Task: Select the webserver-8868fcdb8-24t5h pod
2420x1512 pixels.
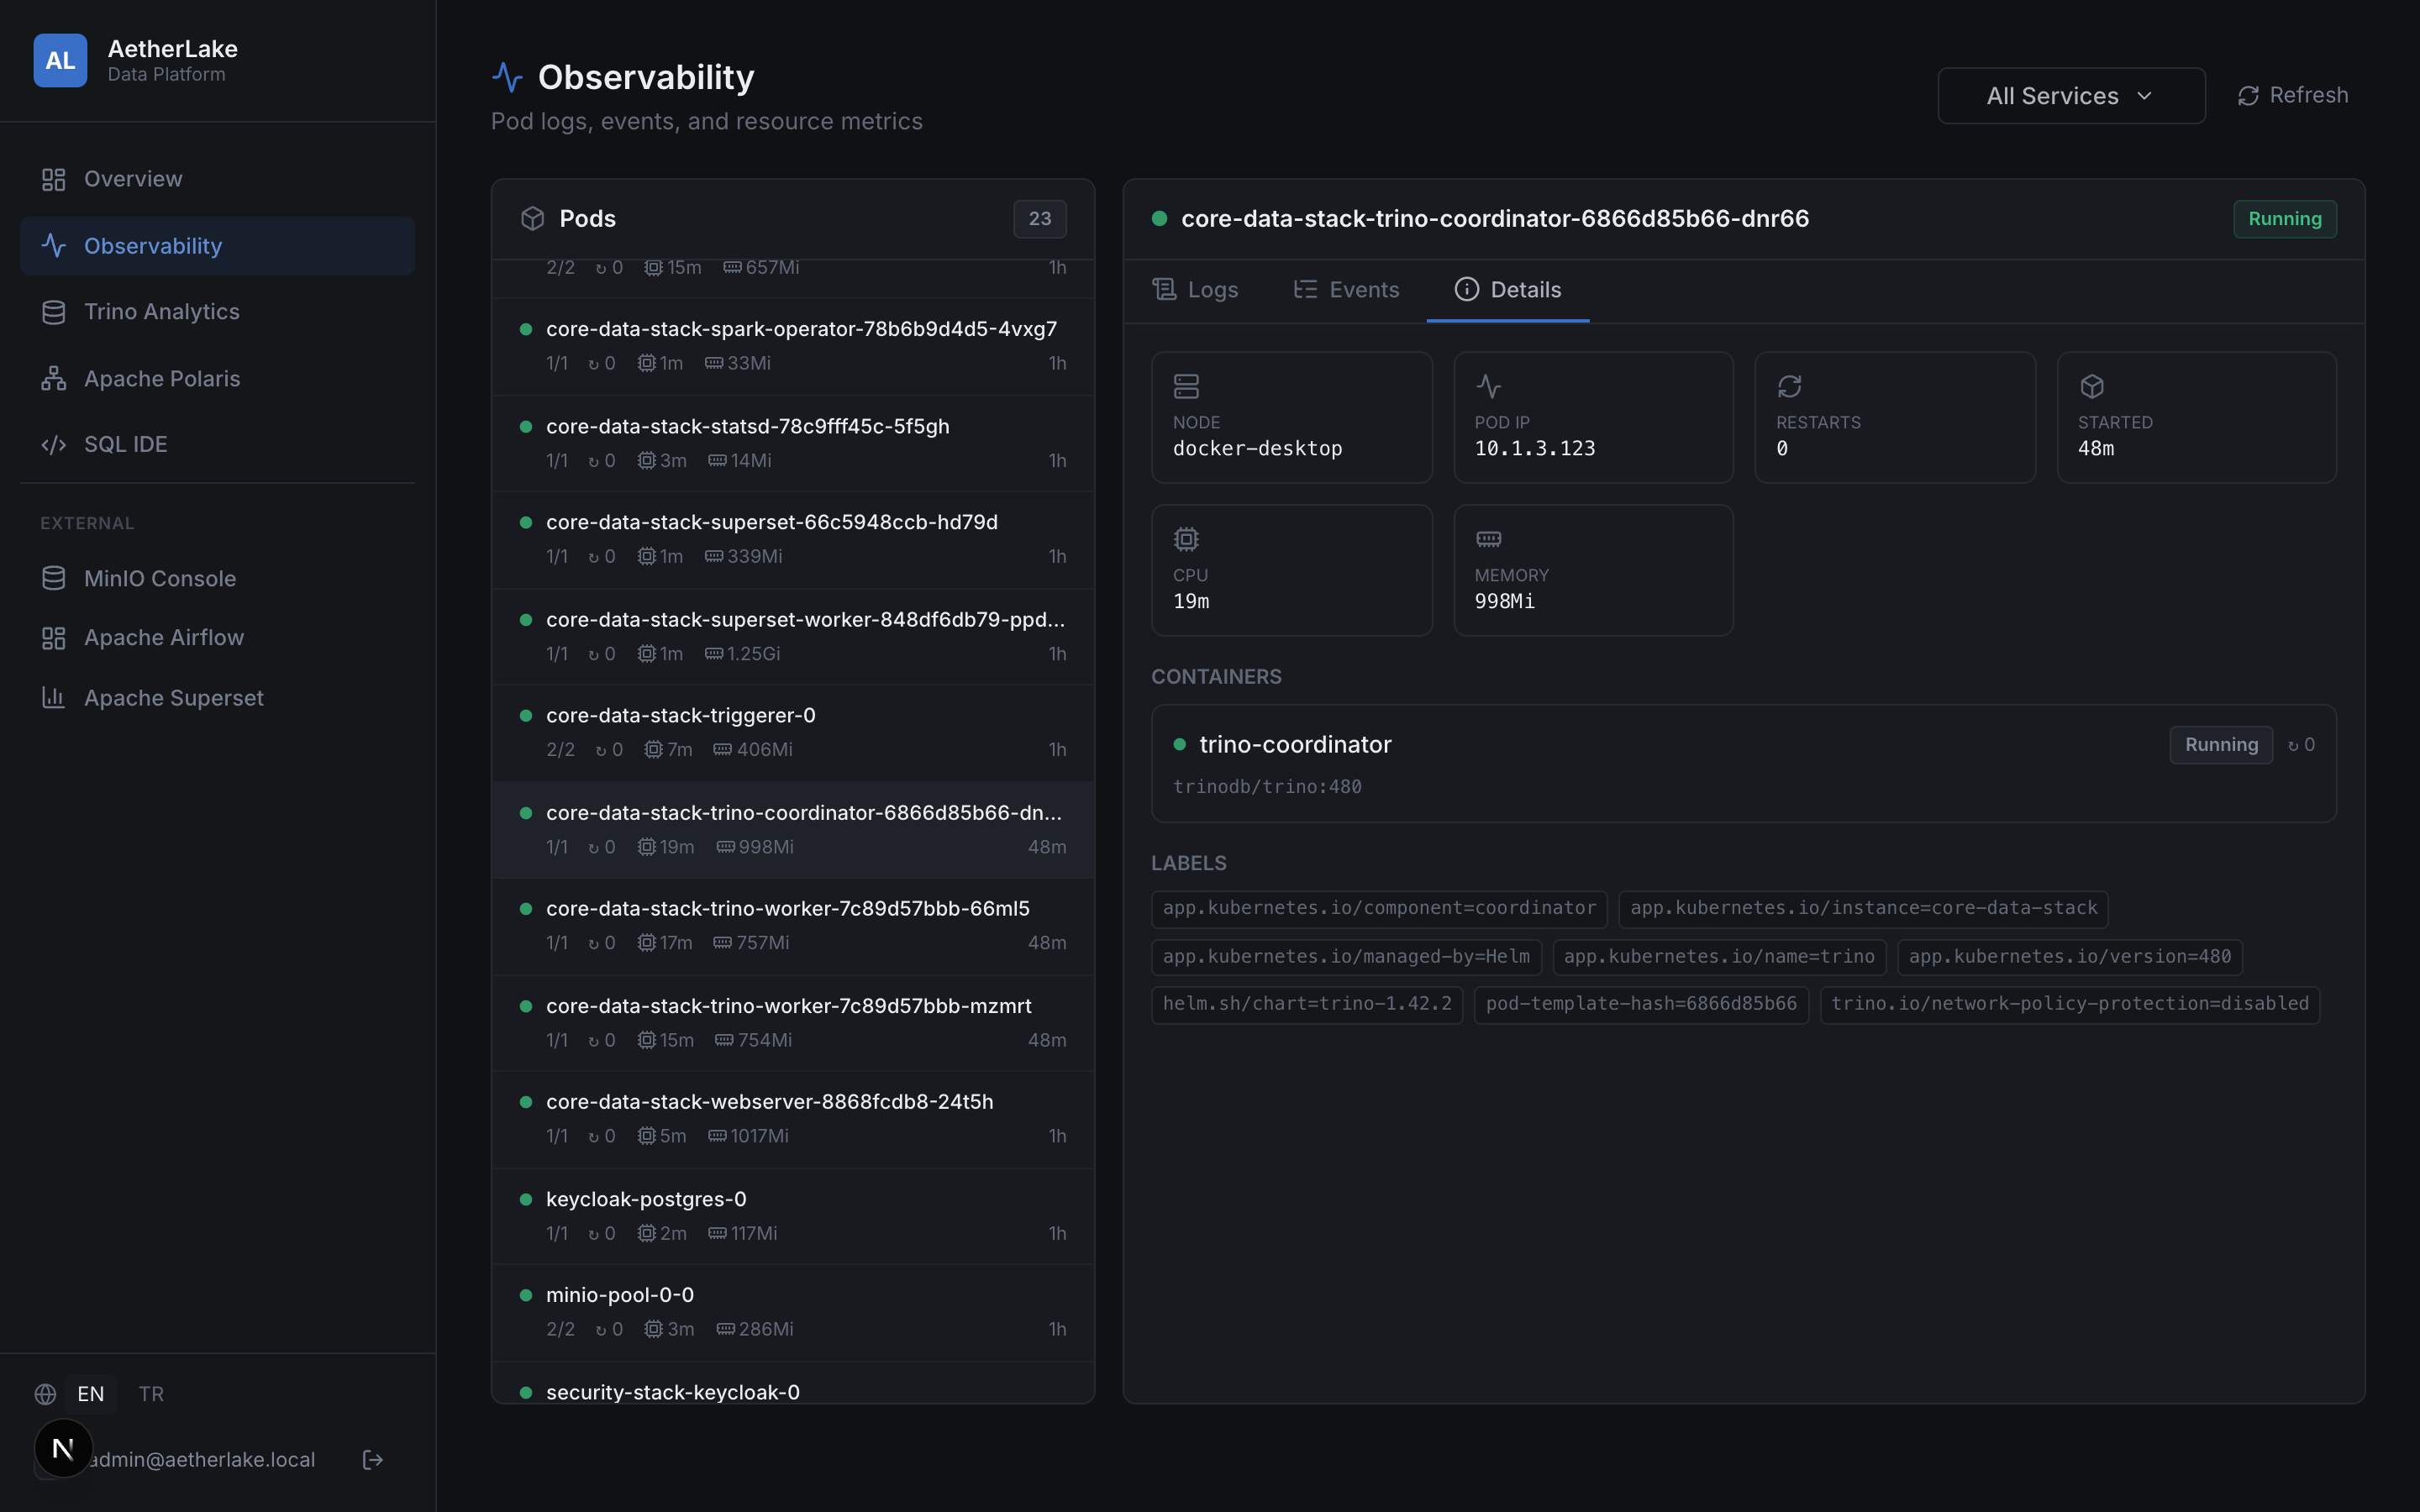Action: click(x=793, y=1120)
